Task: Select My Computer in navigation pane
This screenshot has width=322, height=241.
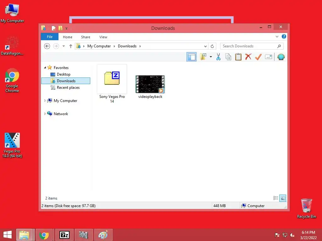Action: coord(65,101)
